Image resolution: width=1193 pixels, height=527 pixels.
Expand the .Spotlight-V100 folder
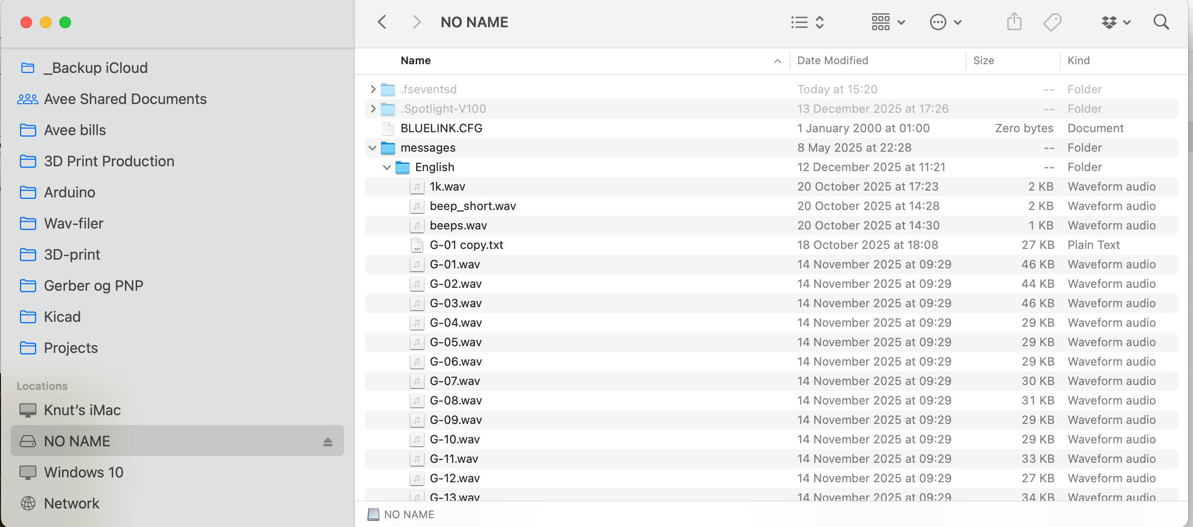pos(372,109)
